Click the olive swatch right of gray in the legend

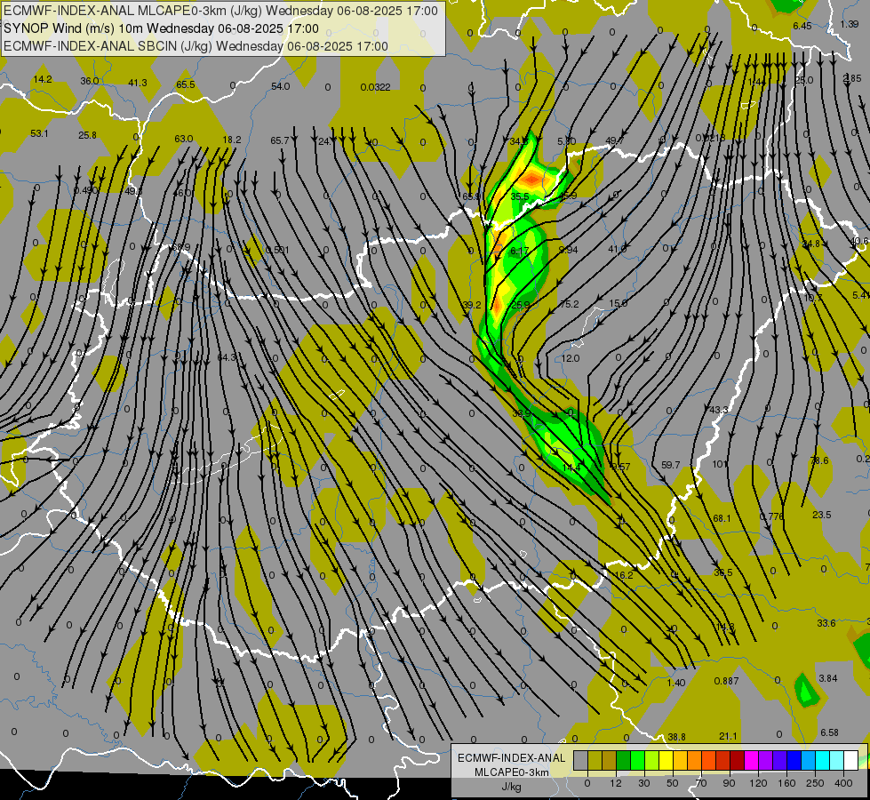(x=595, y=760)
